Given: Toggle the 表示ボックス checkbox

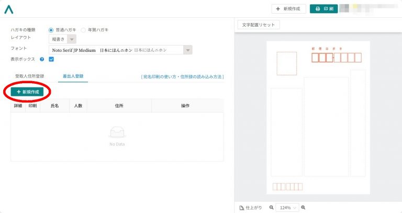Looking at the screenshot, I should click(x=51, y=59).
